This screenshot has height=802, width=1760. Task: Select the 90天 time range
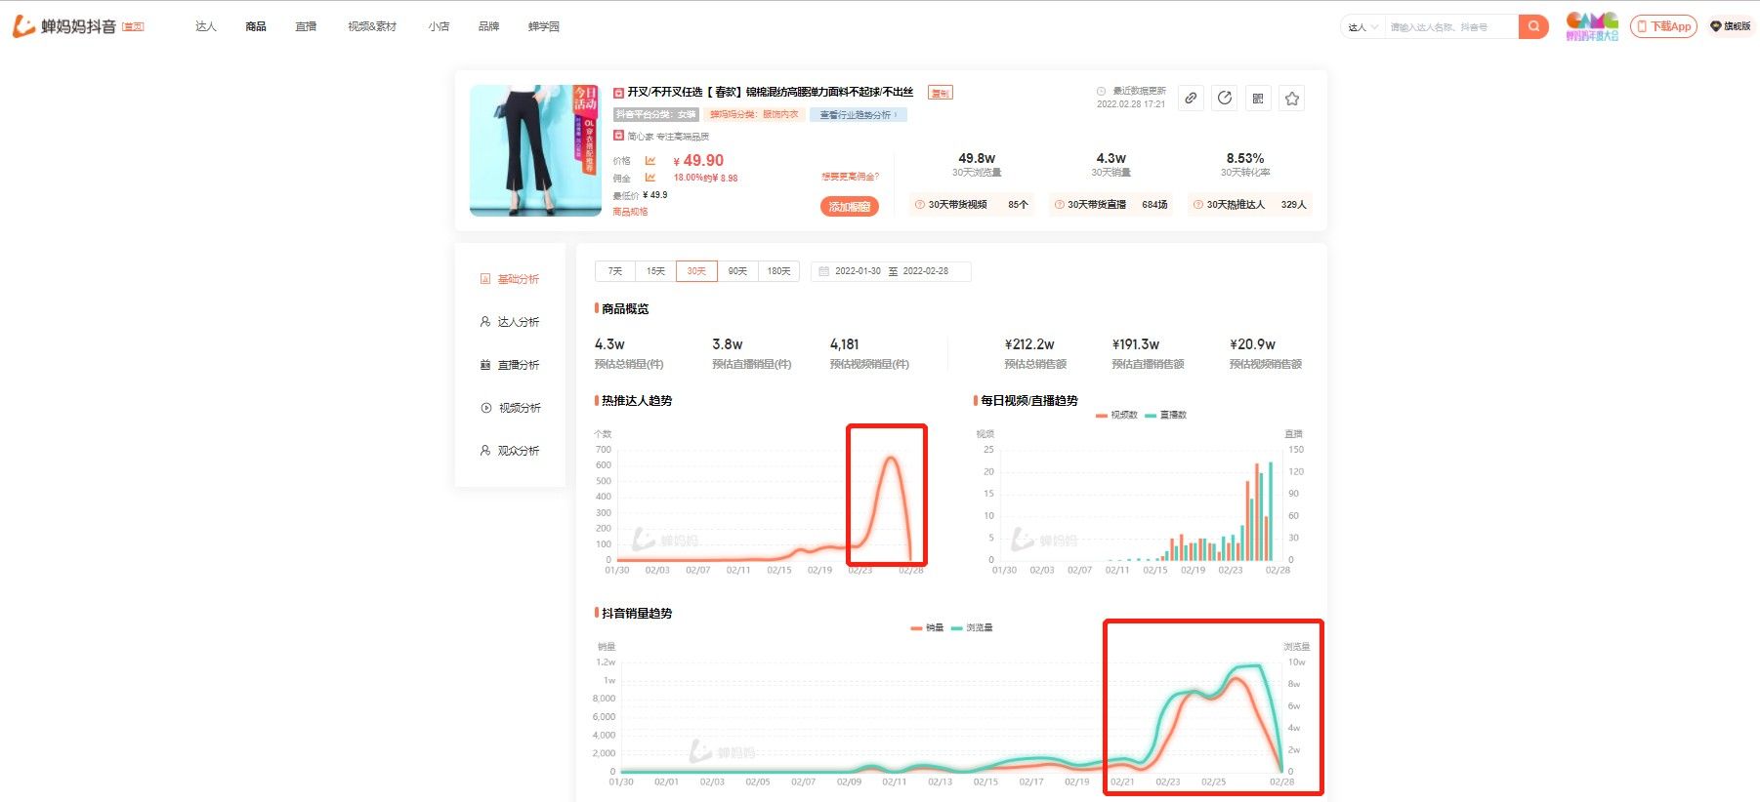click(x=737, y=271)
